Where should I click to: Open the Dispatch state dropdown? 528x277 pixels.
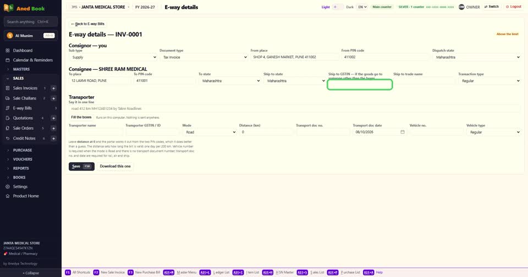tap(476, 57)
